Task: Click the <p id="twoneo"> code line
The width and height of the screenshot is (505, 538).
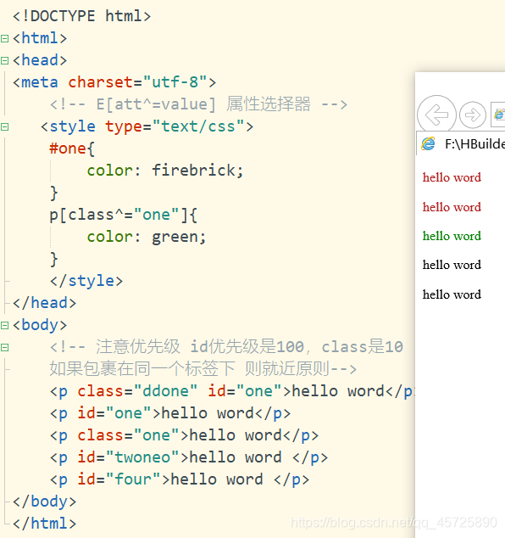Action: pos(189,457)
